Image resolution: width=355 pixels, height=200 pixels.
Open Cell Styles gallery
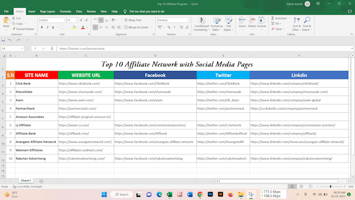coord(228,24)
